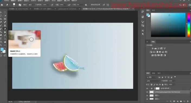Select the Elliptical Marquee tool
The height and width of the screenshot is (103, 191).
pos(5,12)
